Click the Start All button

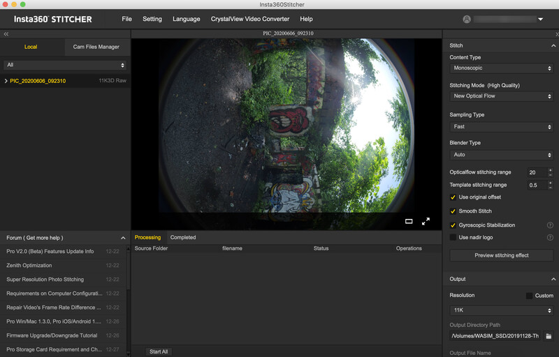coord(159,351)
